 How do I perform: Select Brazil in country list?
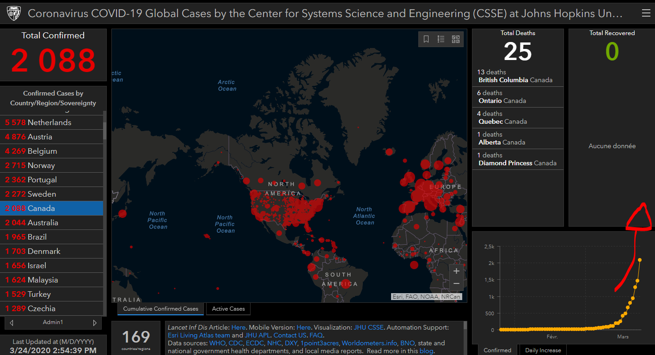point(51,237)
